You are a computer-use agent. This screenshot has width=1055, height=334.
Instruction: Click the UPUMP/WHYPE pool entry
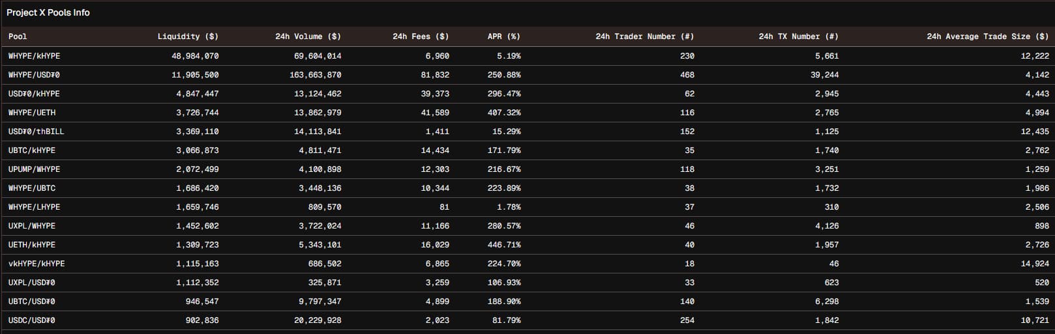pyautogui.click(x=34, y=169)
